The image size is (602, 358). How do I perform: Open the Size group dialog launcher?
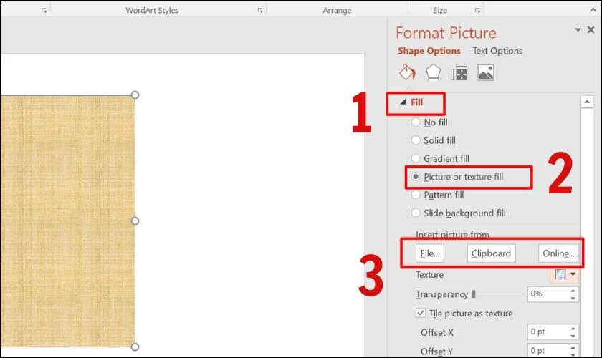(x=477, y=11)
